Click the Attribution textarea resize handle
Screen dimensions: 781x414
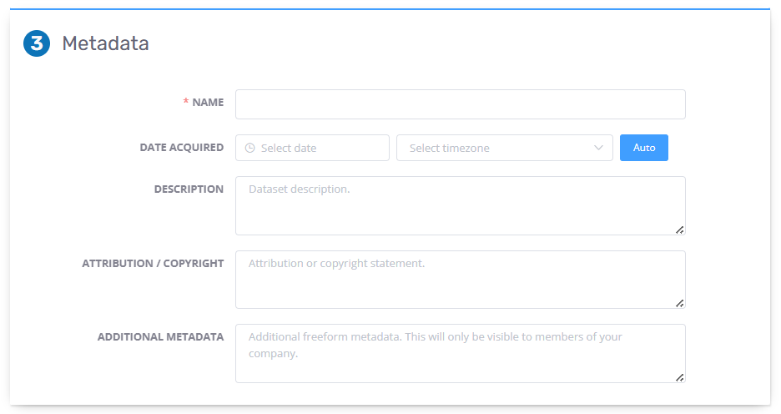pyautogui.click(x=679, y=303)
